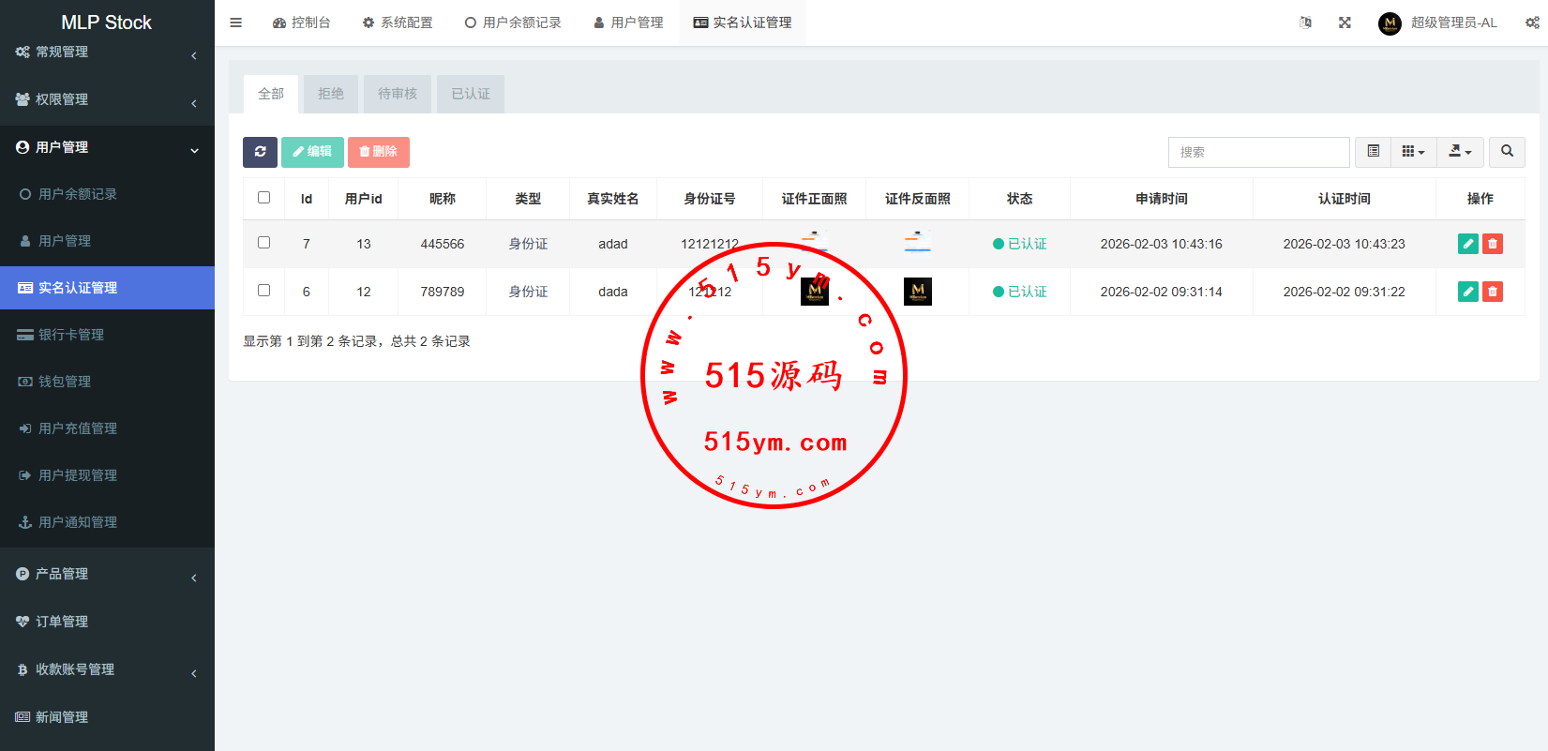Click the 编辑 button
The image size is (1548, 751).
[312, 152]
